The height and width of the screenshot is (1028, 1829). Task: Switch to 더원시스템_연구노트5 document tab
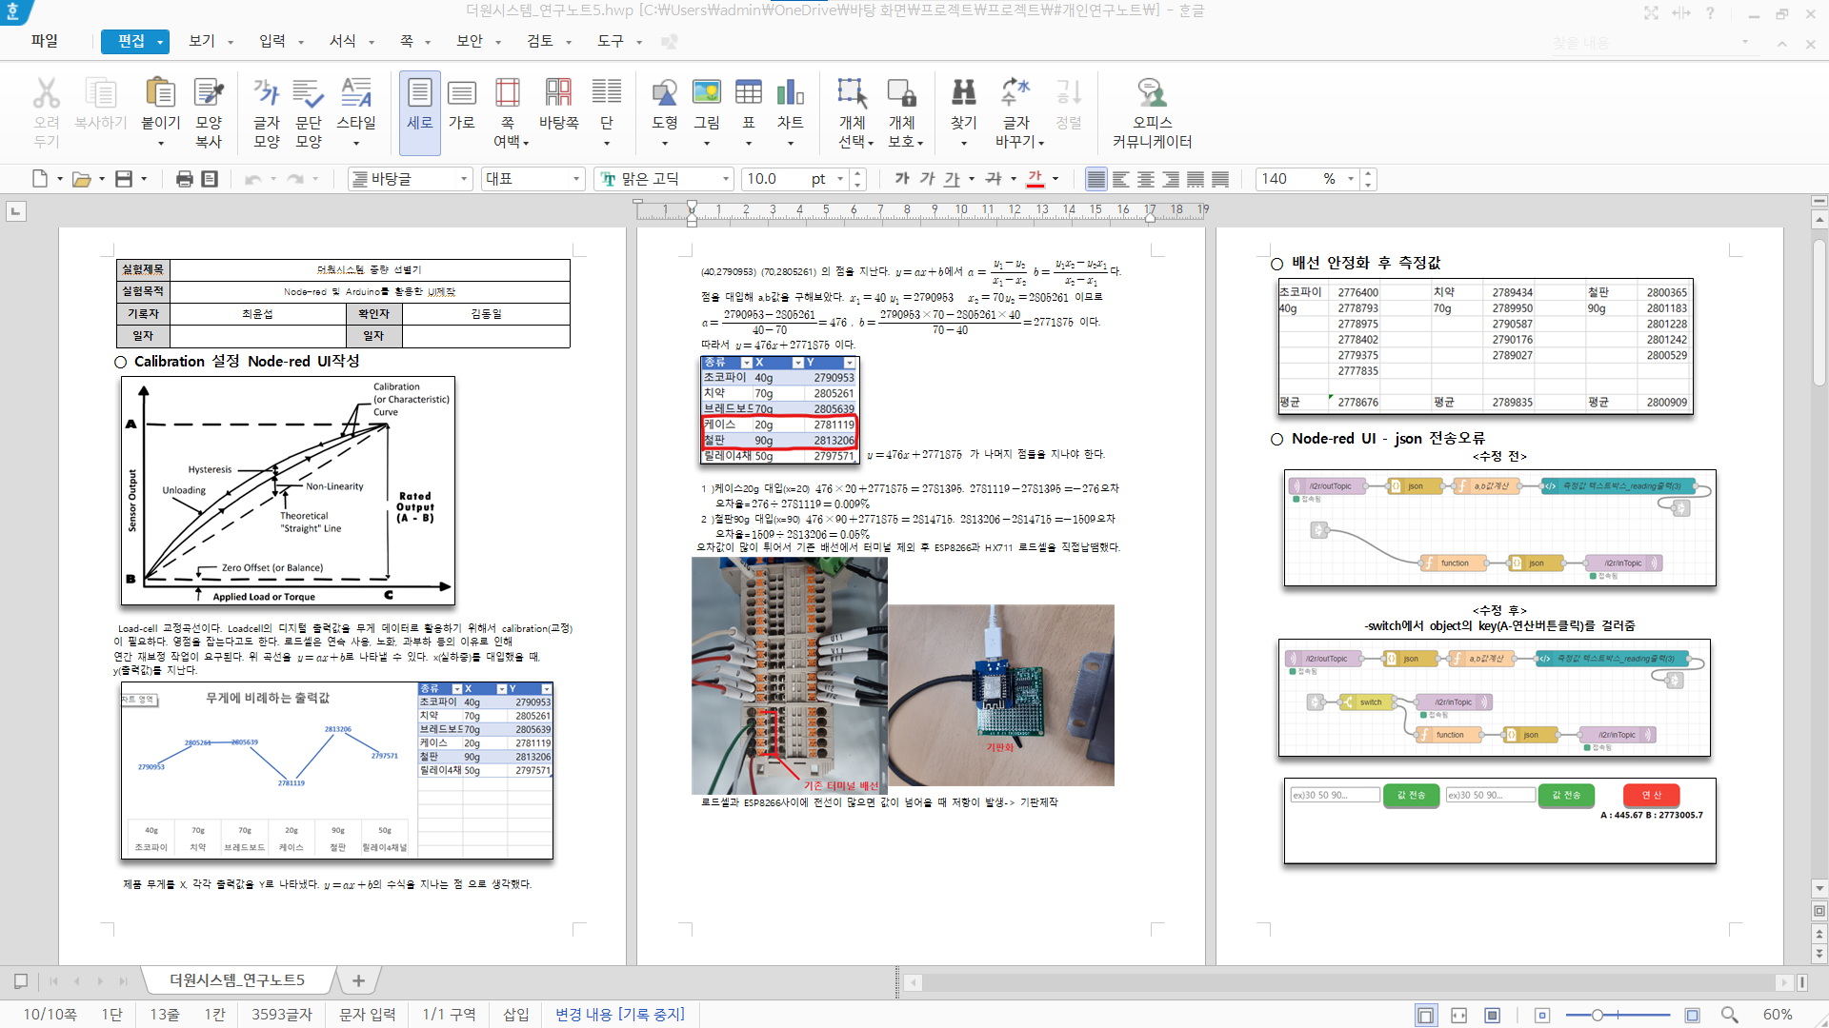[237, 979]
